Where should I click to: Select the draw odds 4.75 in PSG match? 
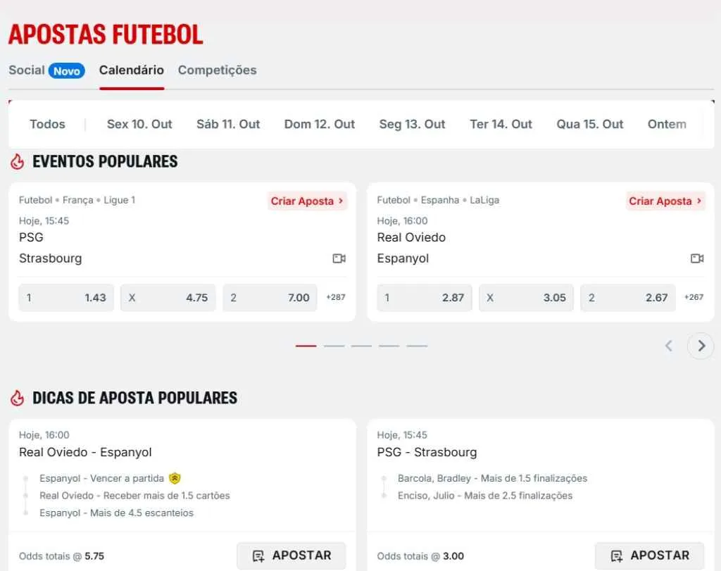pos(168,298)
